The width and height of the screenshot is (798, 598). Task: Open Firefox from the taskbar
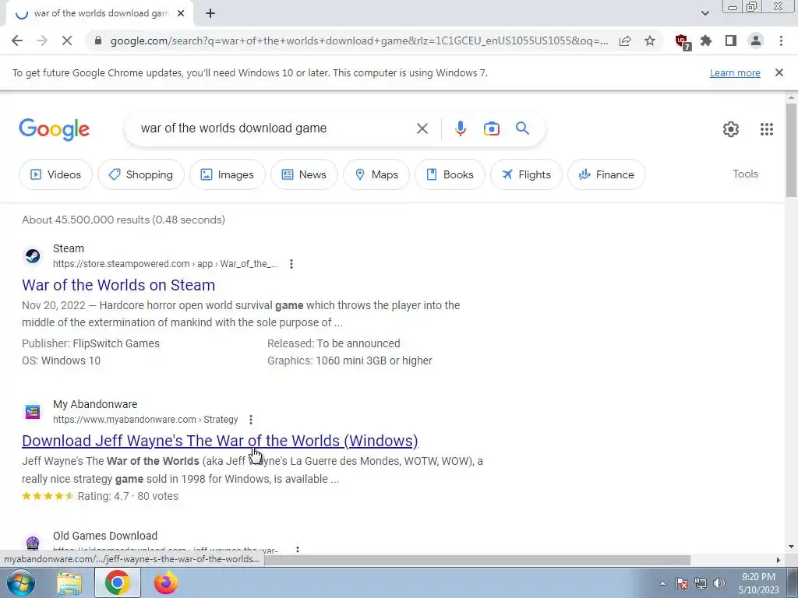[165, 582]
